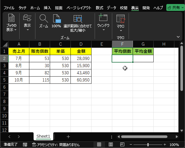Click the horizontal scrollbar thumb
Screen dimensions: 185x148
144,137
